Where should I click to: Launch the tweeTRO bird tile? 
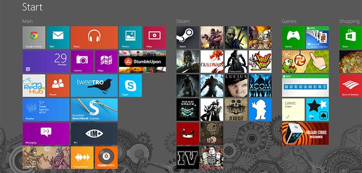pos(94,86)
